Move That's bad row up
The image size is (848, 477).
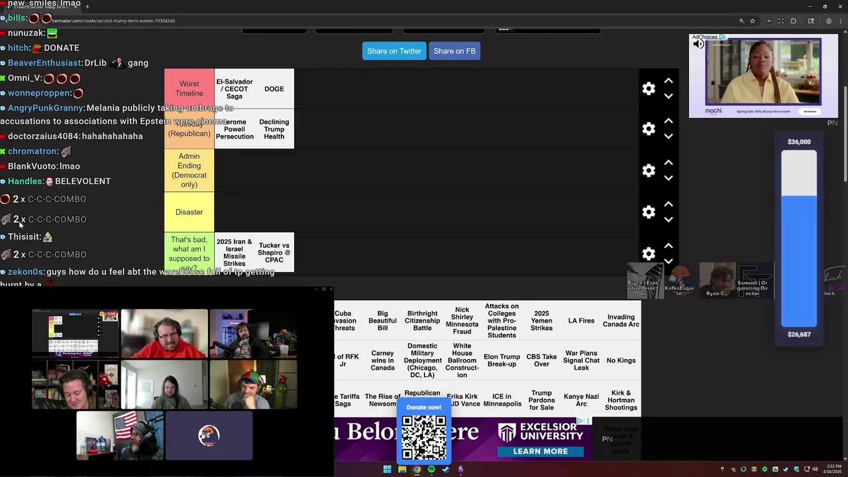pos(668,246)
